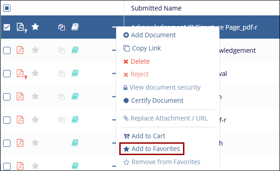The height and width of the screenshot is (171, 280).
Task: Click the copy icon in the 'val' row
Action: coord(61,74)
